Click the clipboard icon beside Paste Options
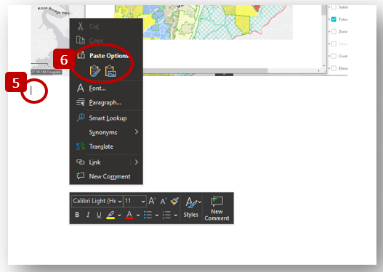This screenshot has width=383, height=272. (x=81, y=55)
